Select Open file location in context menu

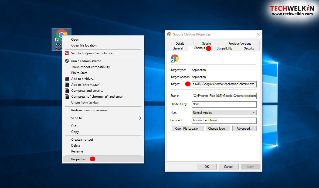tap(103, 45)
